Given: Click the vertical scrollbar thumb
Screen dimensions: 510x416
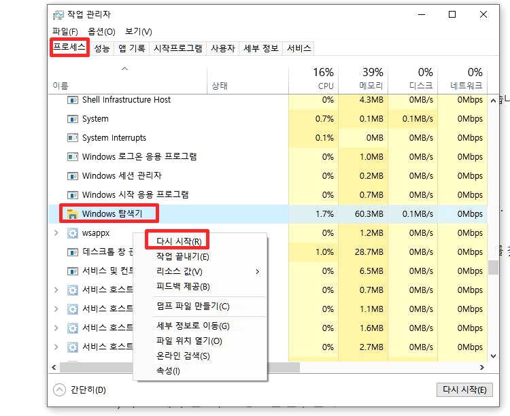Looking at the screenshot, I should tap(493, 267).
